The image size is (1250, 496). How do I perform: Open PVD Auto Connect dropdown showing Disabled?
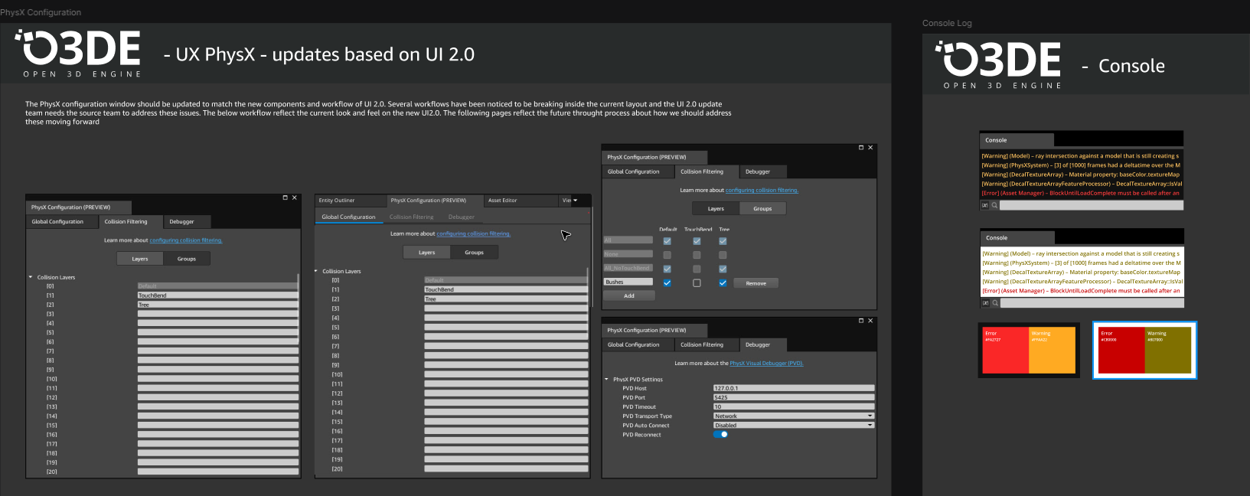coord(794,425)
